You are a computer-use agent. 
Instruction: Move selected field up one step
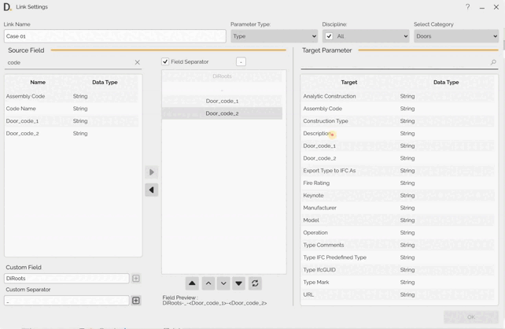[208, 283]
